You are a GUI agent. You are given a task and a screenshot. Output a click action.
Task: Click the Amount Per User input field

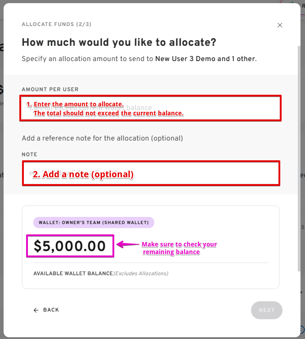click(150, 108)
